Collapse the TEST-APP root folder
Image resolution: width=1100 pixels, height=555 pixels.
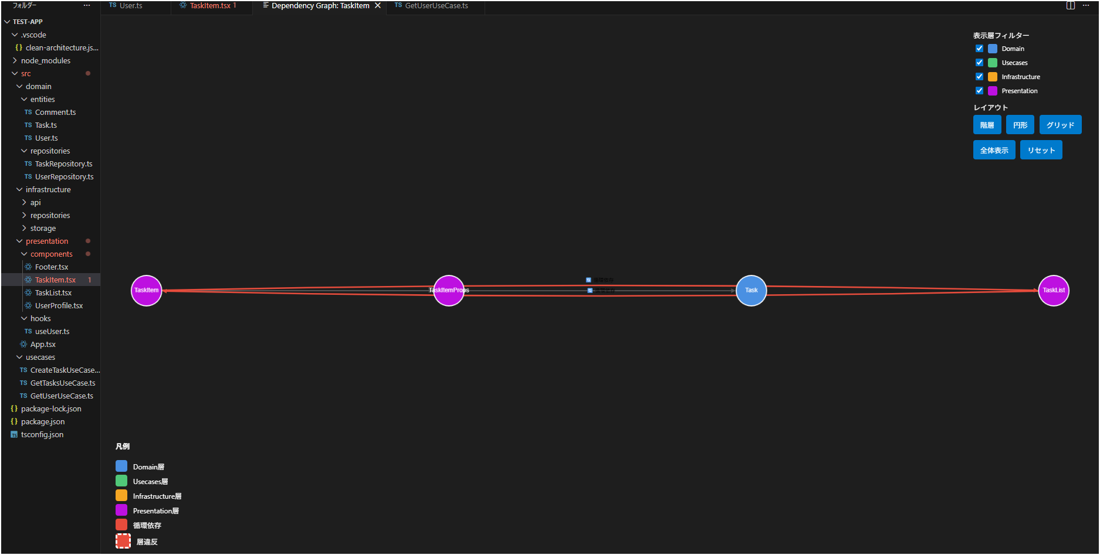(x=7, y=22)
